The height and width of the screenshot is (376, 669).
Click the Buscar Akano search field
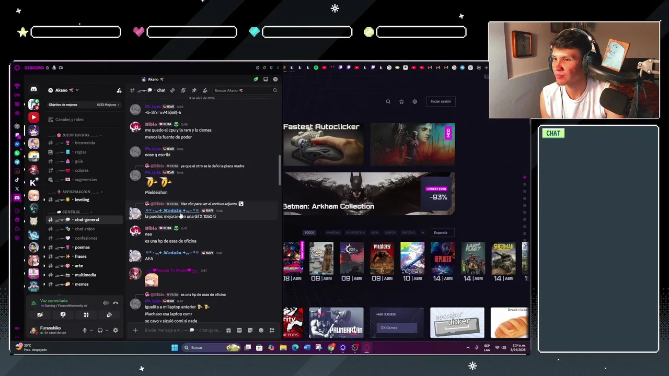[245, 90]
